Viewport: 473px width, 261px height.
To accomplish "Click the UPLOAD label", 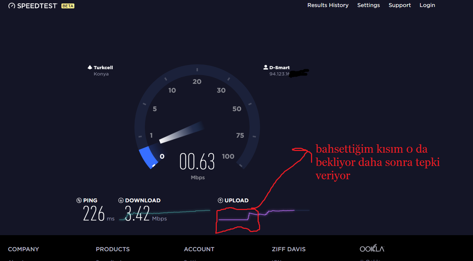I will click(x=237, y=200).
